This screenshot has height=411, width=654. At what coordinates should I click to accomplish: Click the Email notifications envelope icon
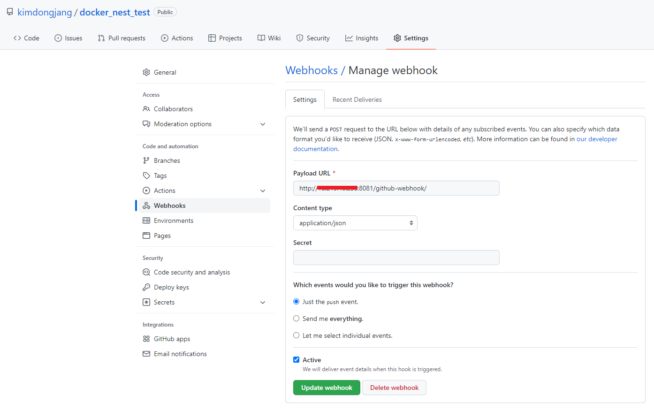pyautogui.click(x=146, y=354)
